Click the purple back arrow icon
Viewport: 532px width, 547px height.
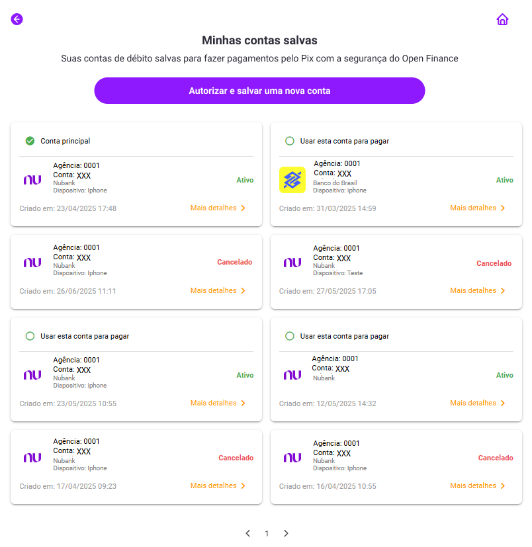point(17,19)
